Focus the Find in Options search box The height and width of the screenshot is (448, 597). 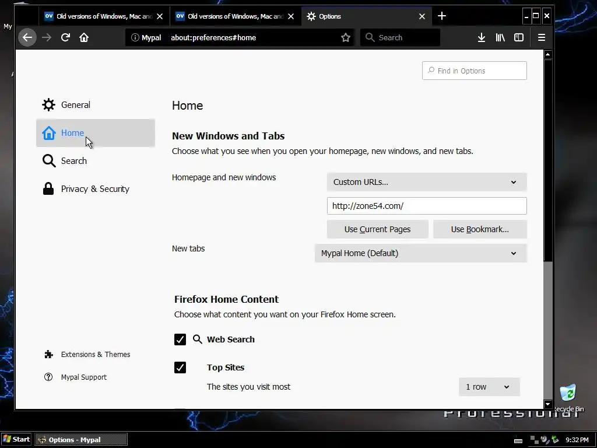pos(475,71)
